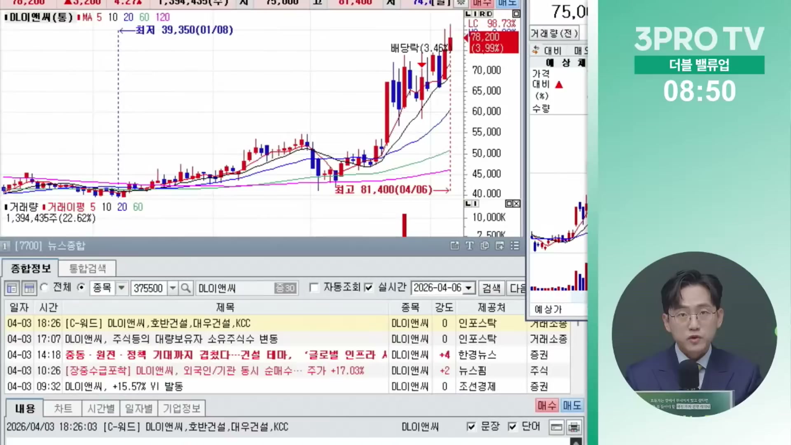The width and height of the screenshot is (791, 445).
Task: Open the 기업정보 tab
Action: (181, 408)
